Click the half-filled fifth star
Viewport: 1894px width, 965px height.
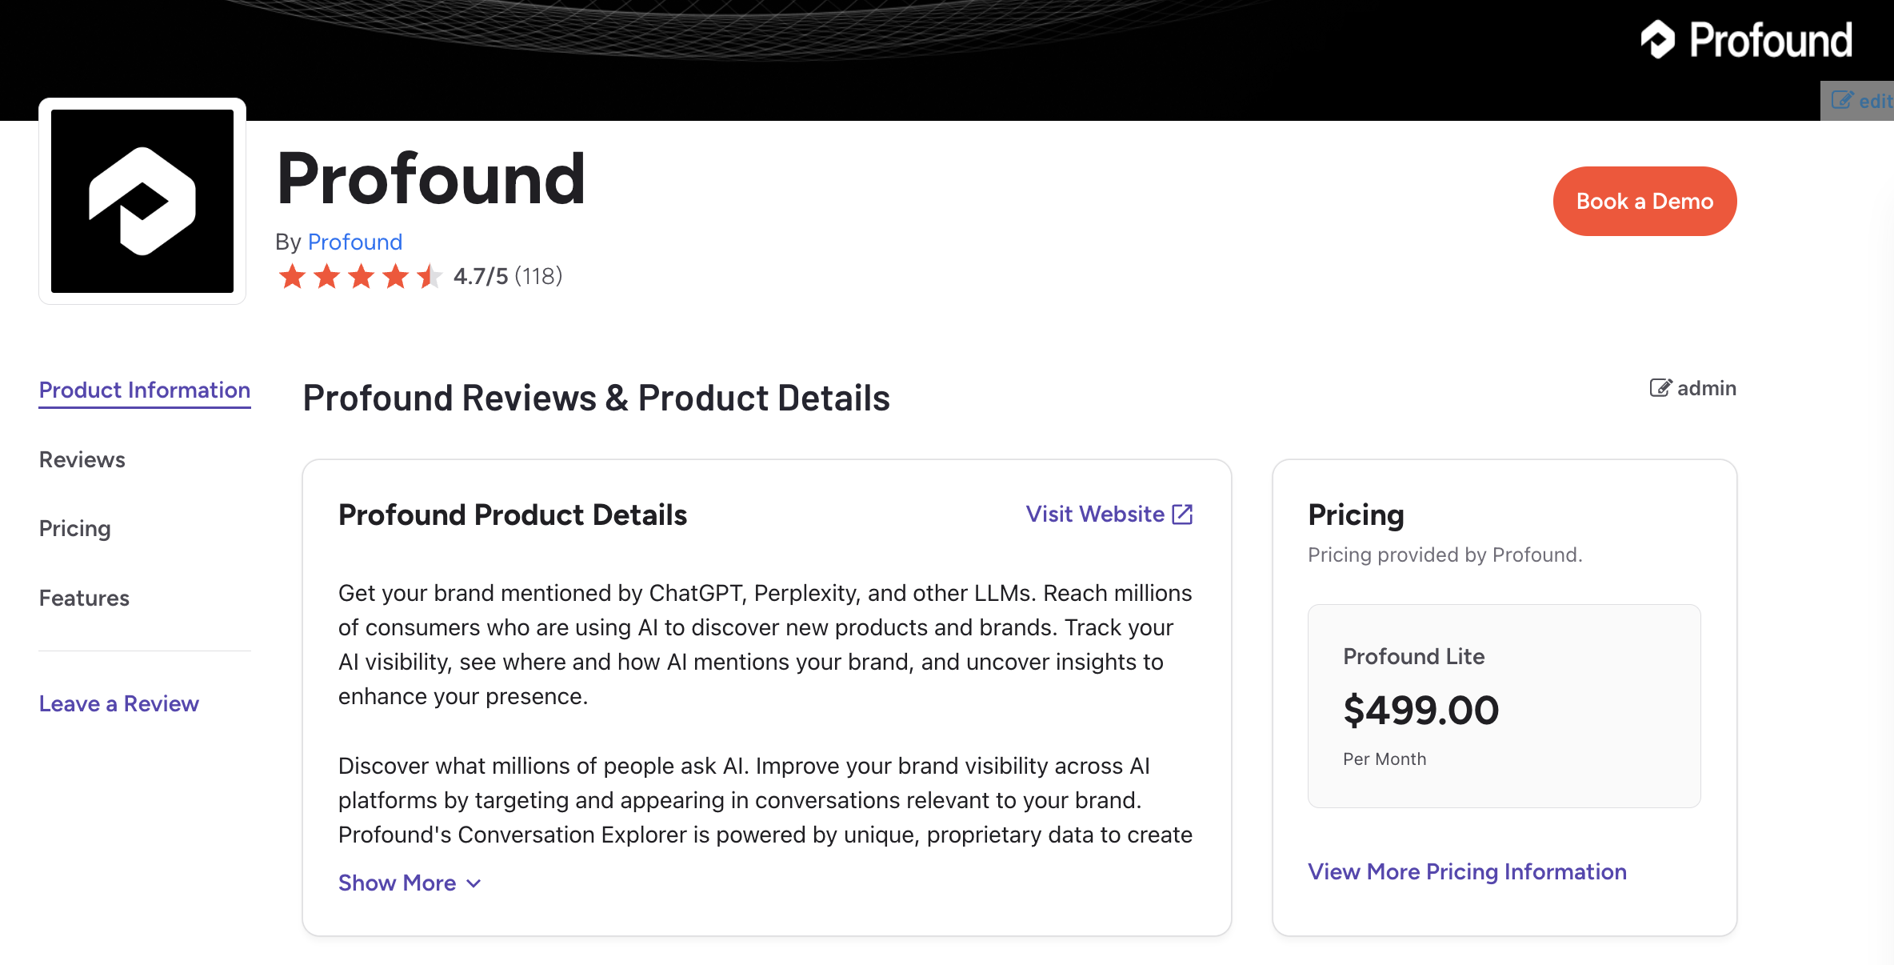[x=430, y=276]
